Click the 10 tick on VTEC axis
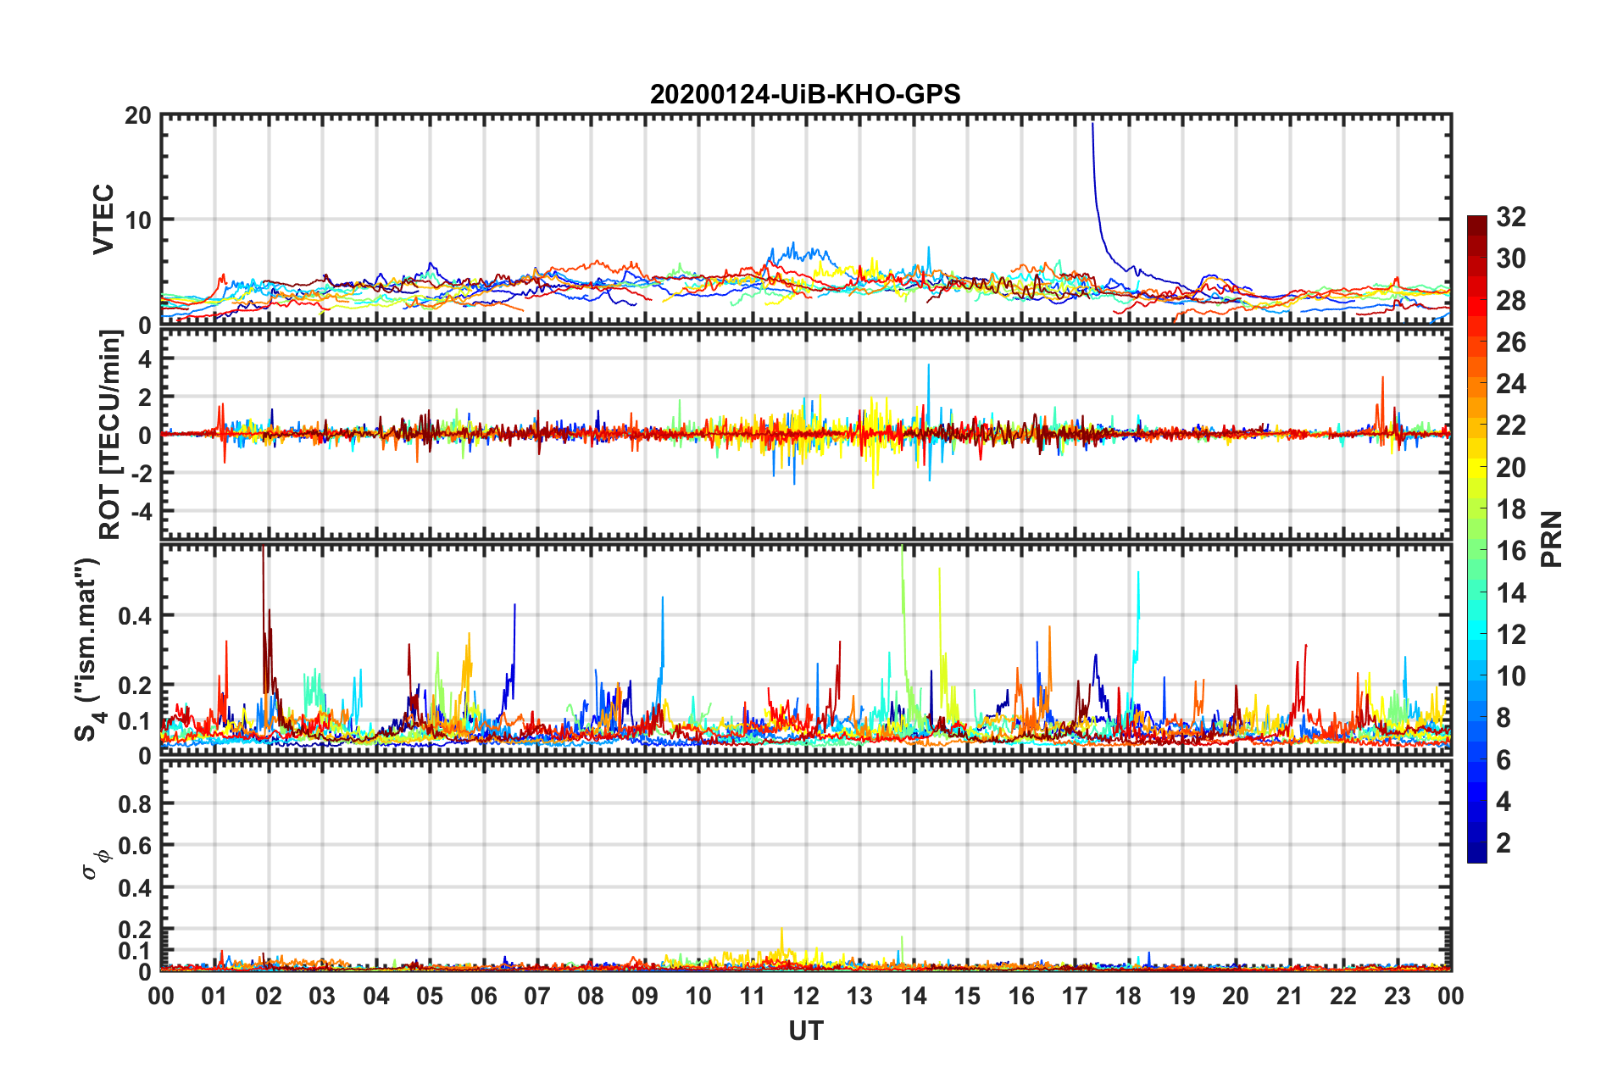The width and height of the screenshot is (1612, 1078). tap(137, 220)
